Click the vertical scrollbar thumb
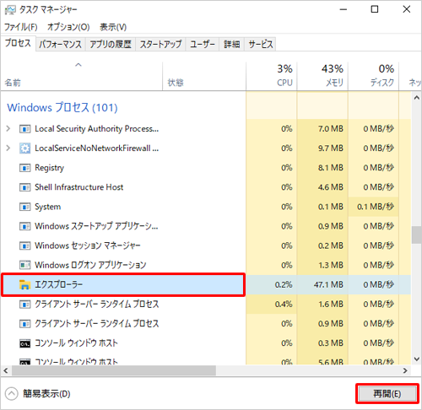Viewport: 422px width, 410px height. tap(417, 235)
